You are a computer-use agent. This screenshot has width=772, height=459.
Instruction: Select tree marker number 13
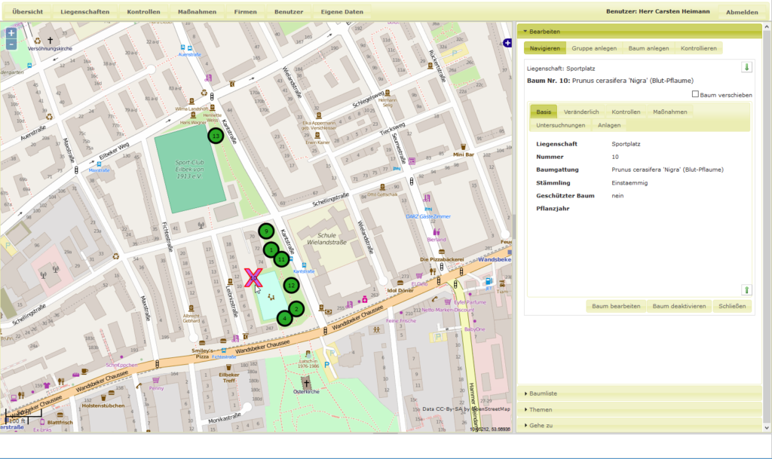coord(216,136)
